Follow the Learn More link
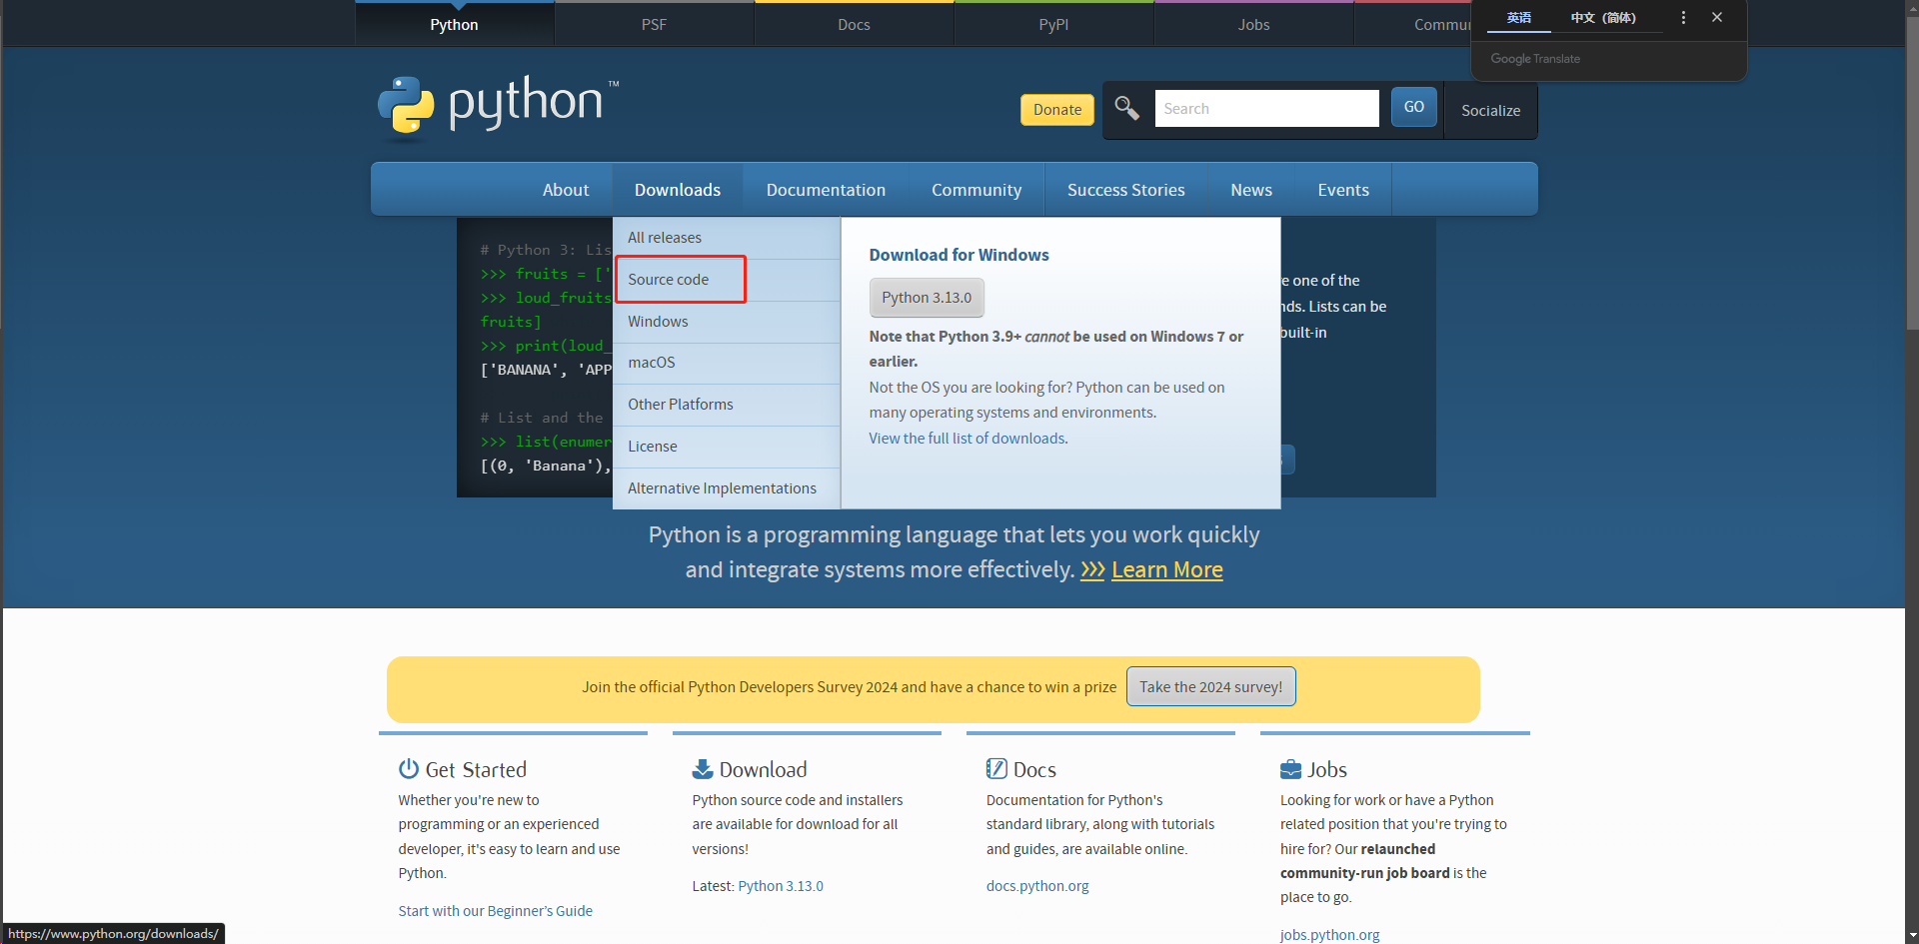 pos(1166,569)
